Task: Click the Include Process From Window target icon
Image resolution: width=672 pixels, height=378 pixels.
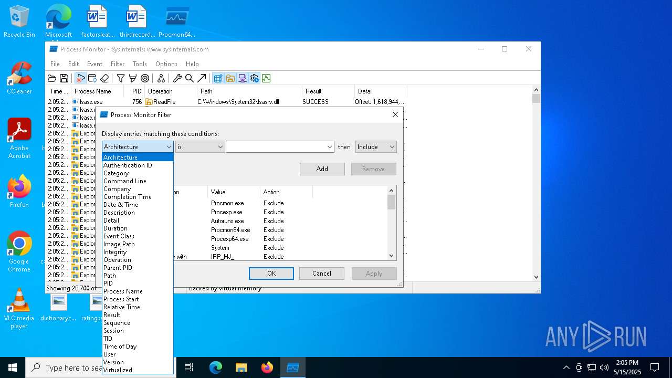Action: point(145,78)
